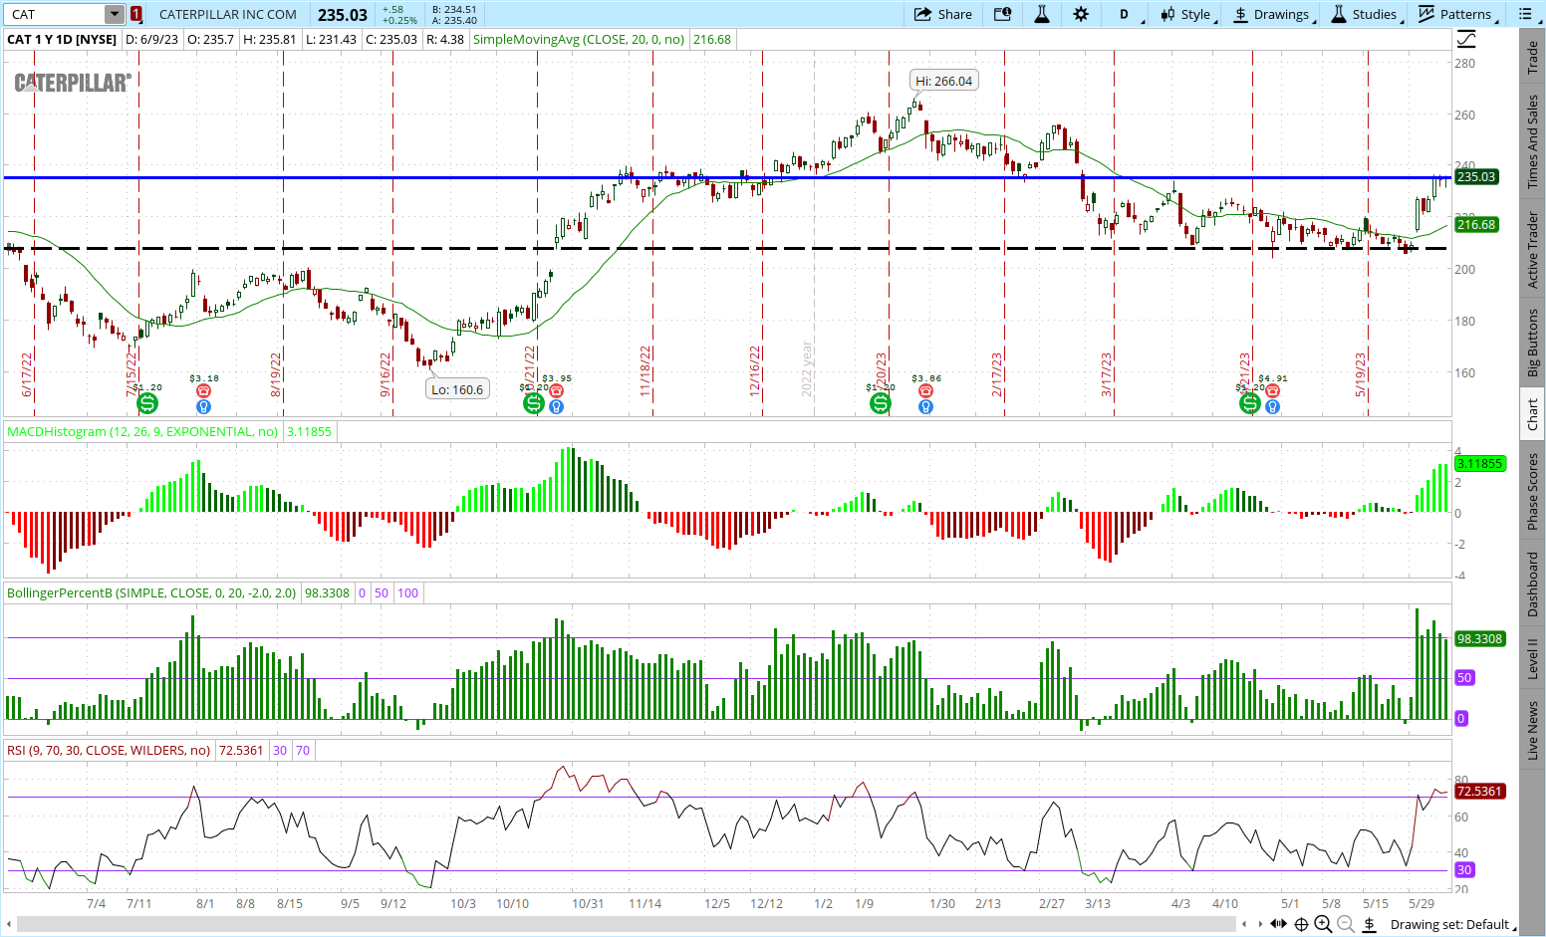The image size is (1546, 937).
Task: Click the blue horizontal price level line
Action: (x=727, y=177)
